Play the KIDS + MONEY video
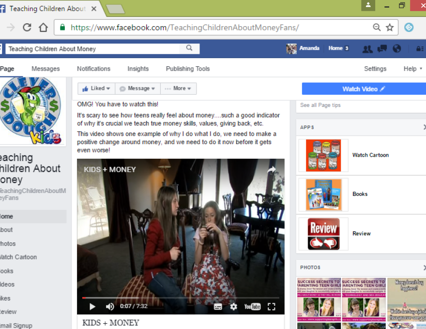The width and height of the screenshot is (426, 329). click(92, 307)
